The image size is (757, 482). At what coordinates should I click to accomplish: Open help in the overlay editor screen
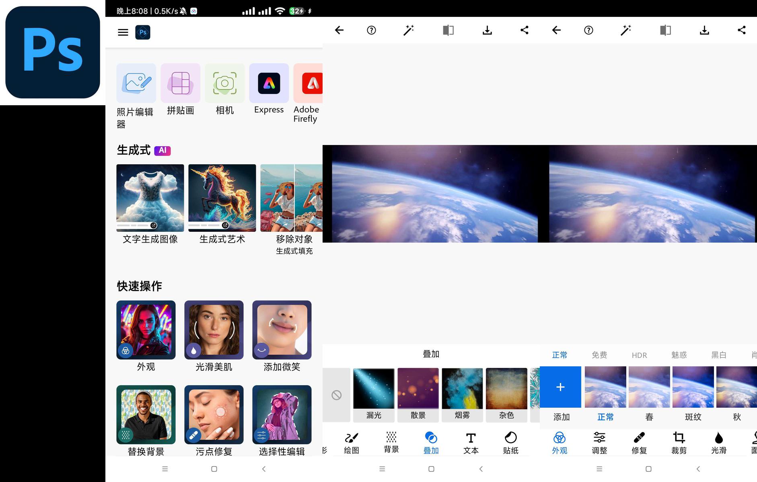[371, 30]
